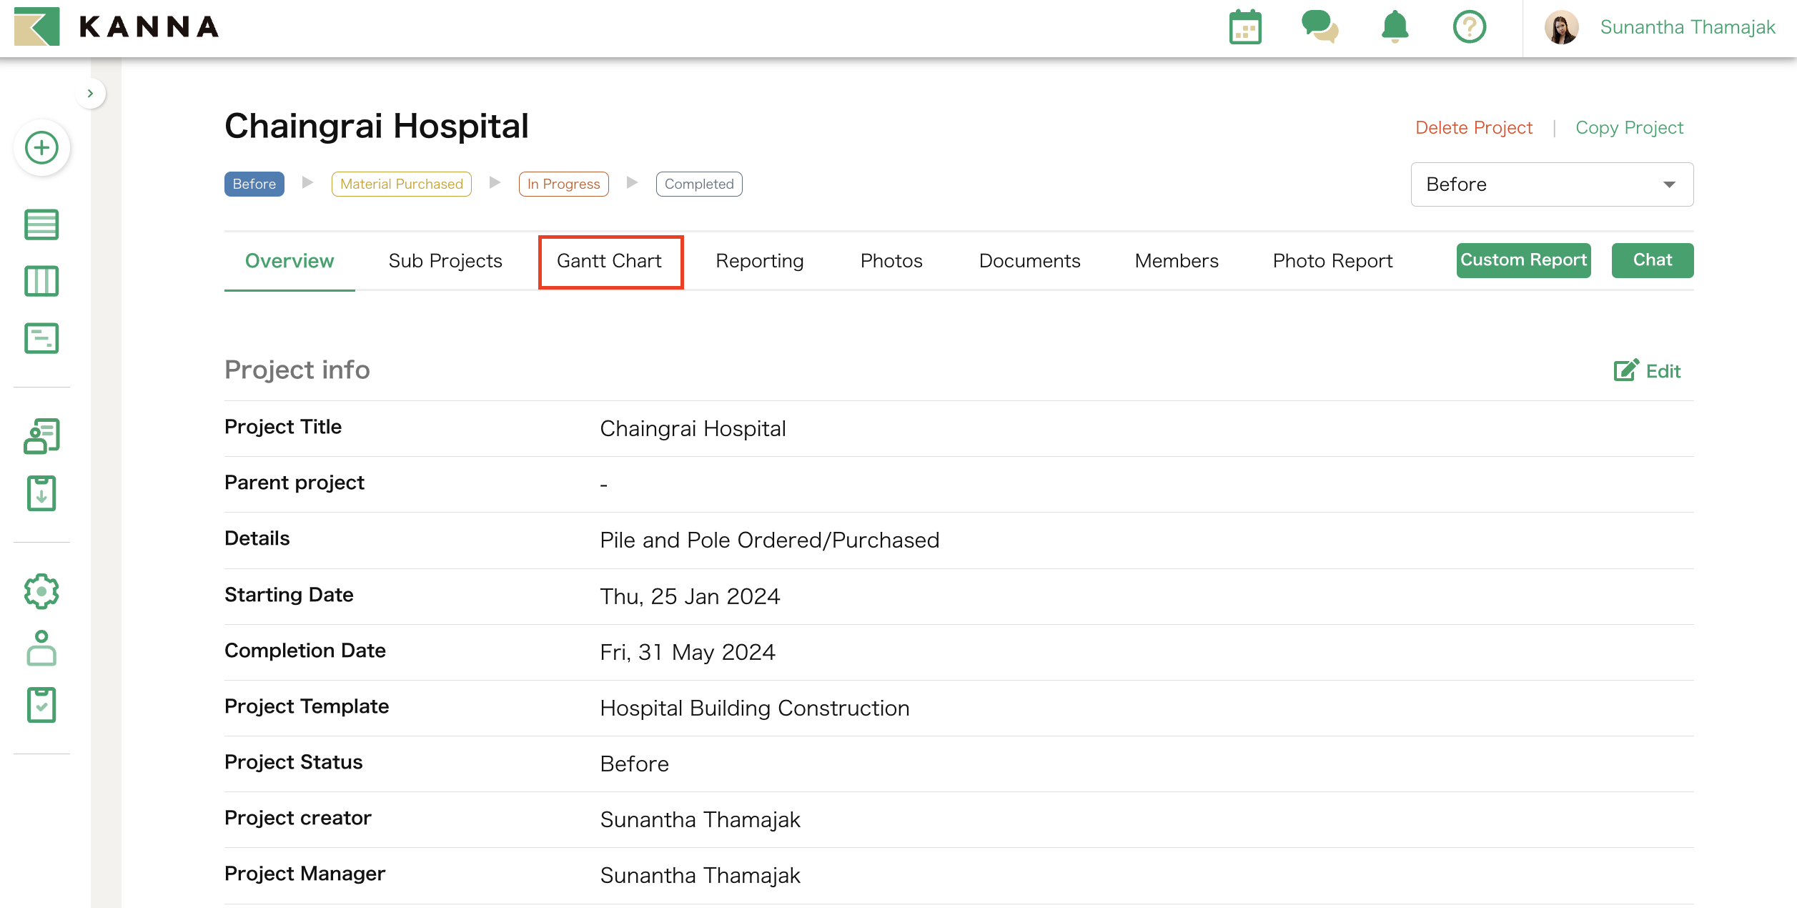
Task: Open messages via the chat bubble icon
Action: point(1320,27)
